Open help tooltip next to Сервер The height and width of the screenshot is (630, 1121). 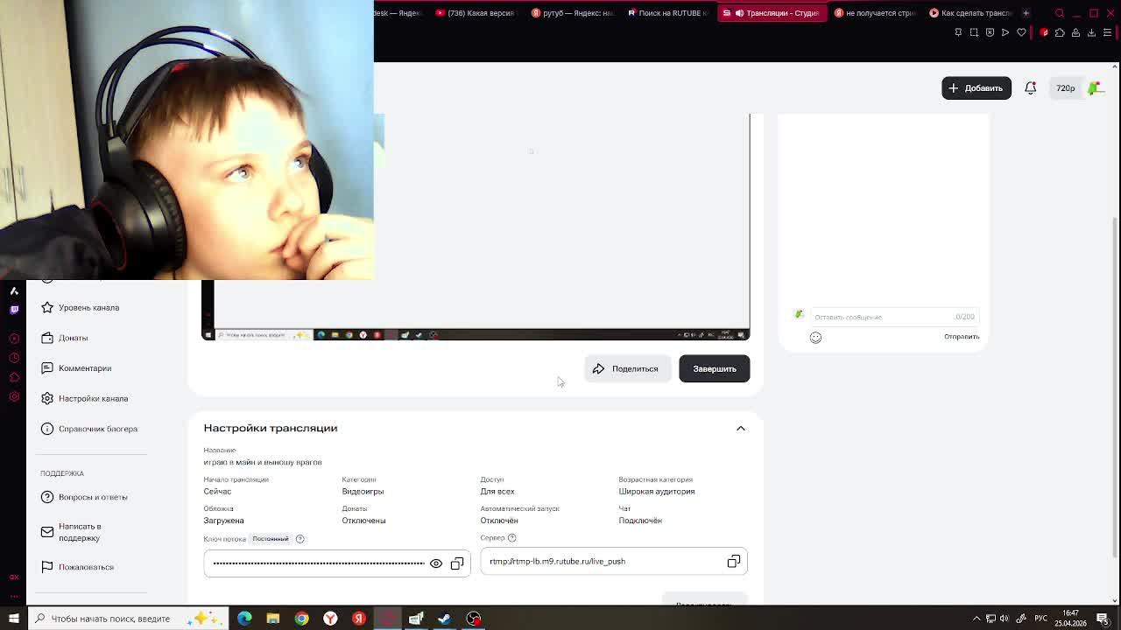[x=512, y=538]
